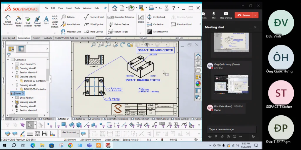Open the emoji picker in chat

coord(234,137)
